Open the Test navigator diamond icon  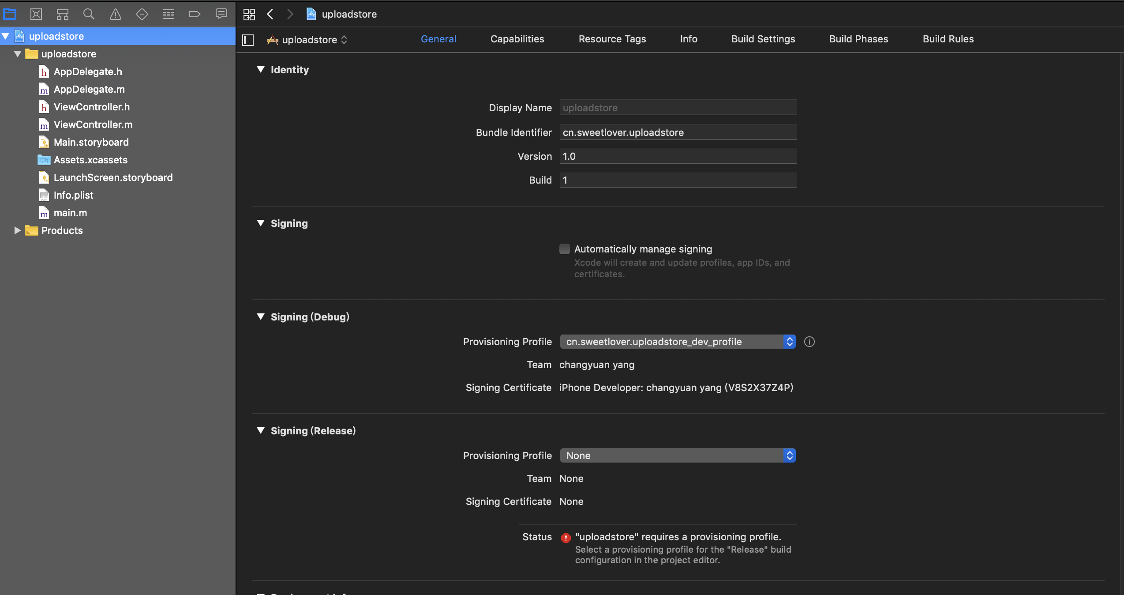pos(142,14)
